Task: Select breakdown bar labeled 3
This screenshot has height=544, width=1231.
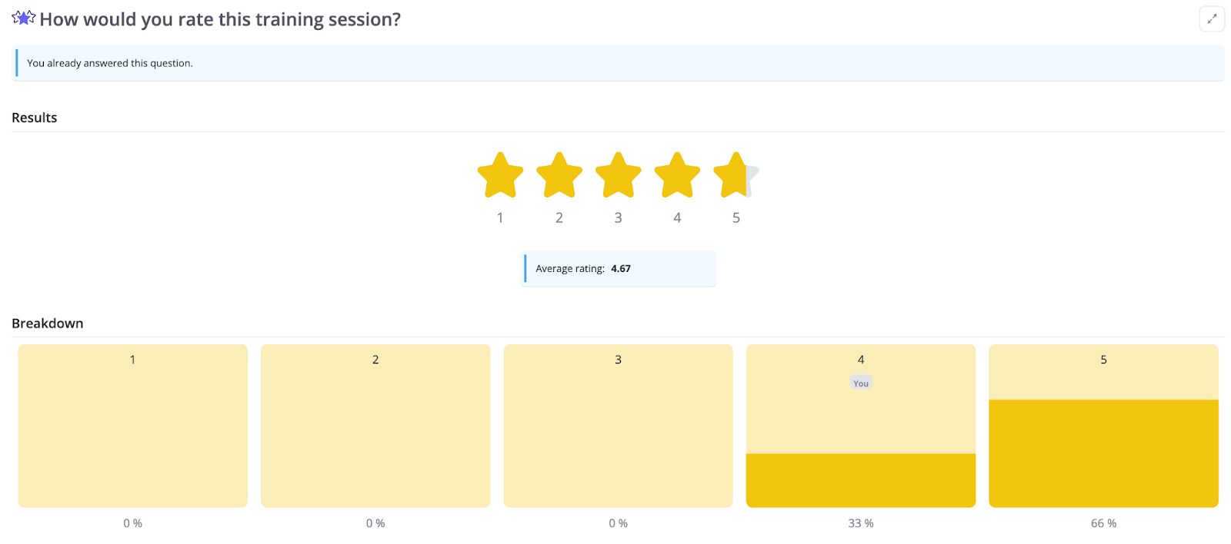Action: (x=618, y=425)
